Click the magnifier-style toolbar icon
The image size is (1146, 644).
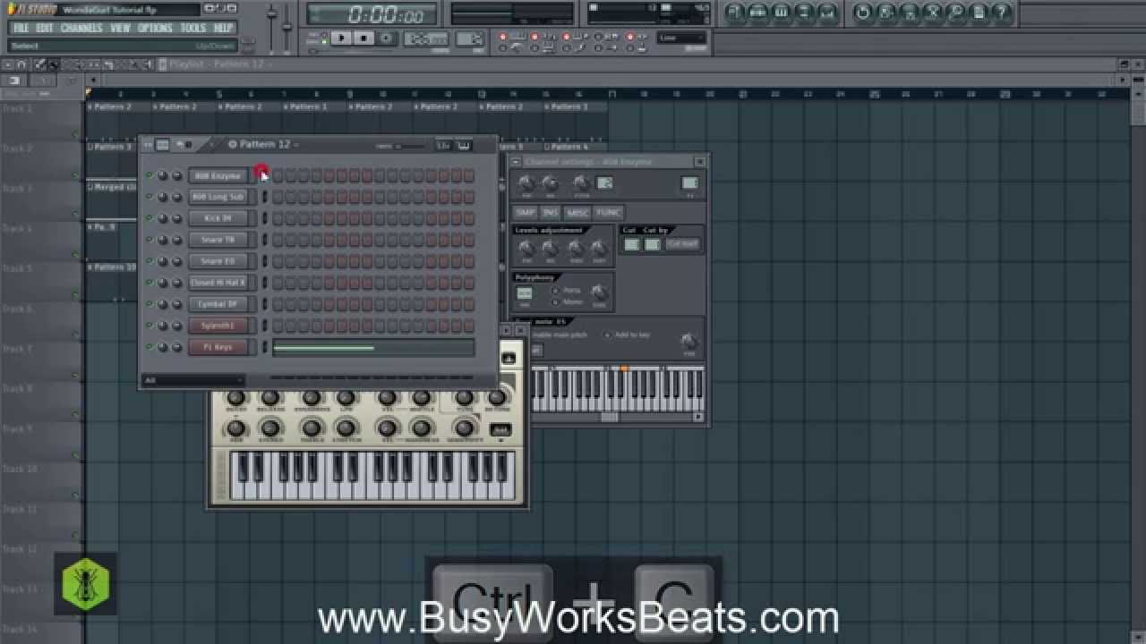click(x=956, y=12)
